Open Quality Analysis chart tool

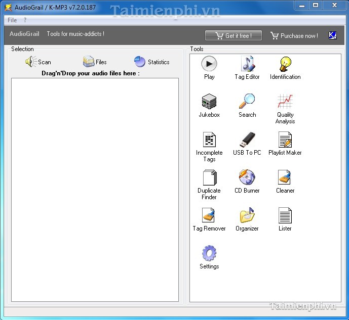point(285,102)
